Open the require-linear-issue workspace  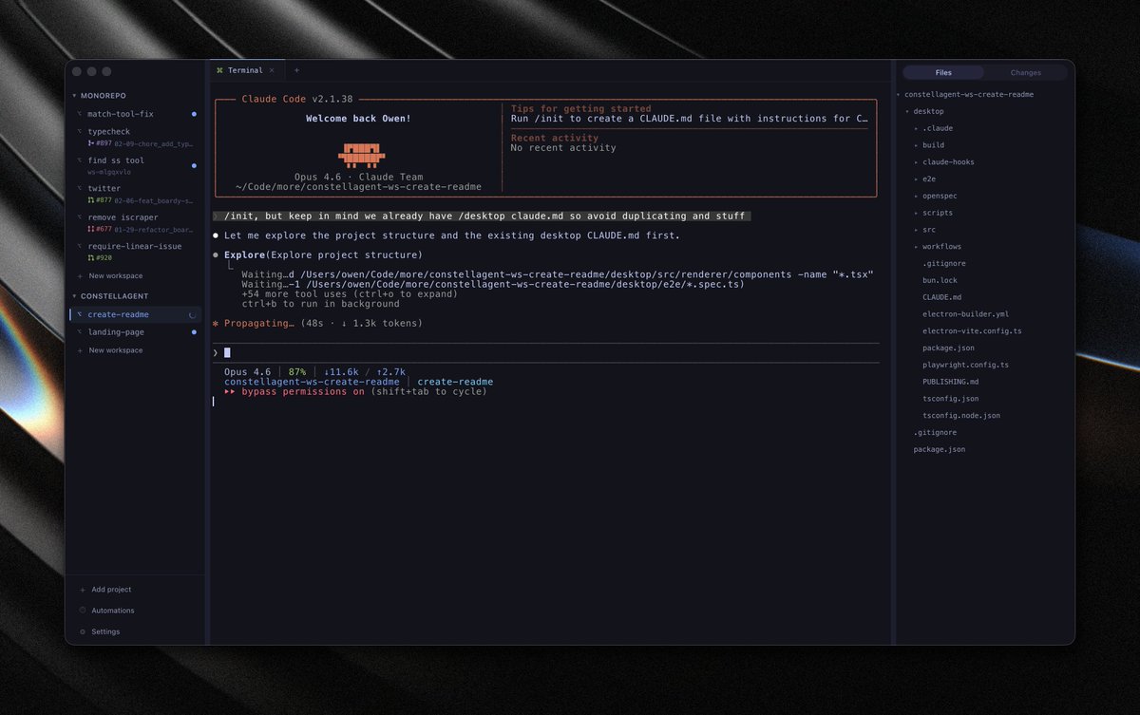(x=135, y=252)
